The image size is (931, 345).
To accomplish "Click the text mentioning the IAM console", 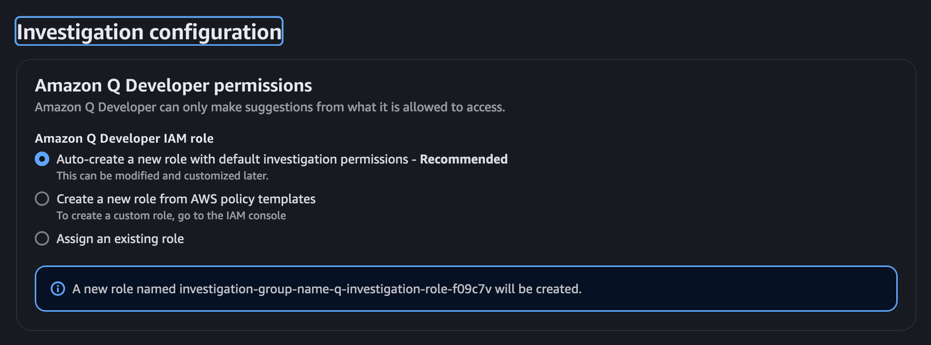I will tap(171, 215).
